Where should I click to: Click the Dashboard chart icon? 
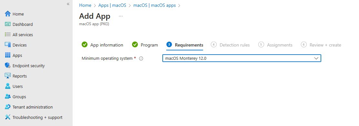click(x=8, y=24)
